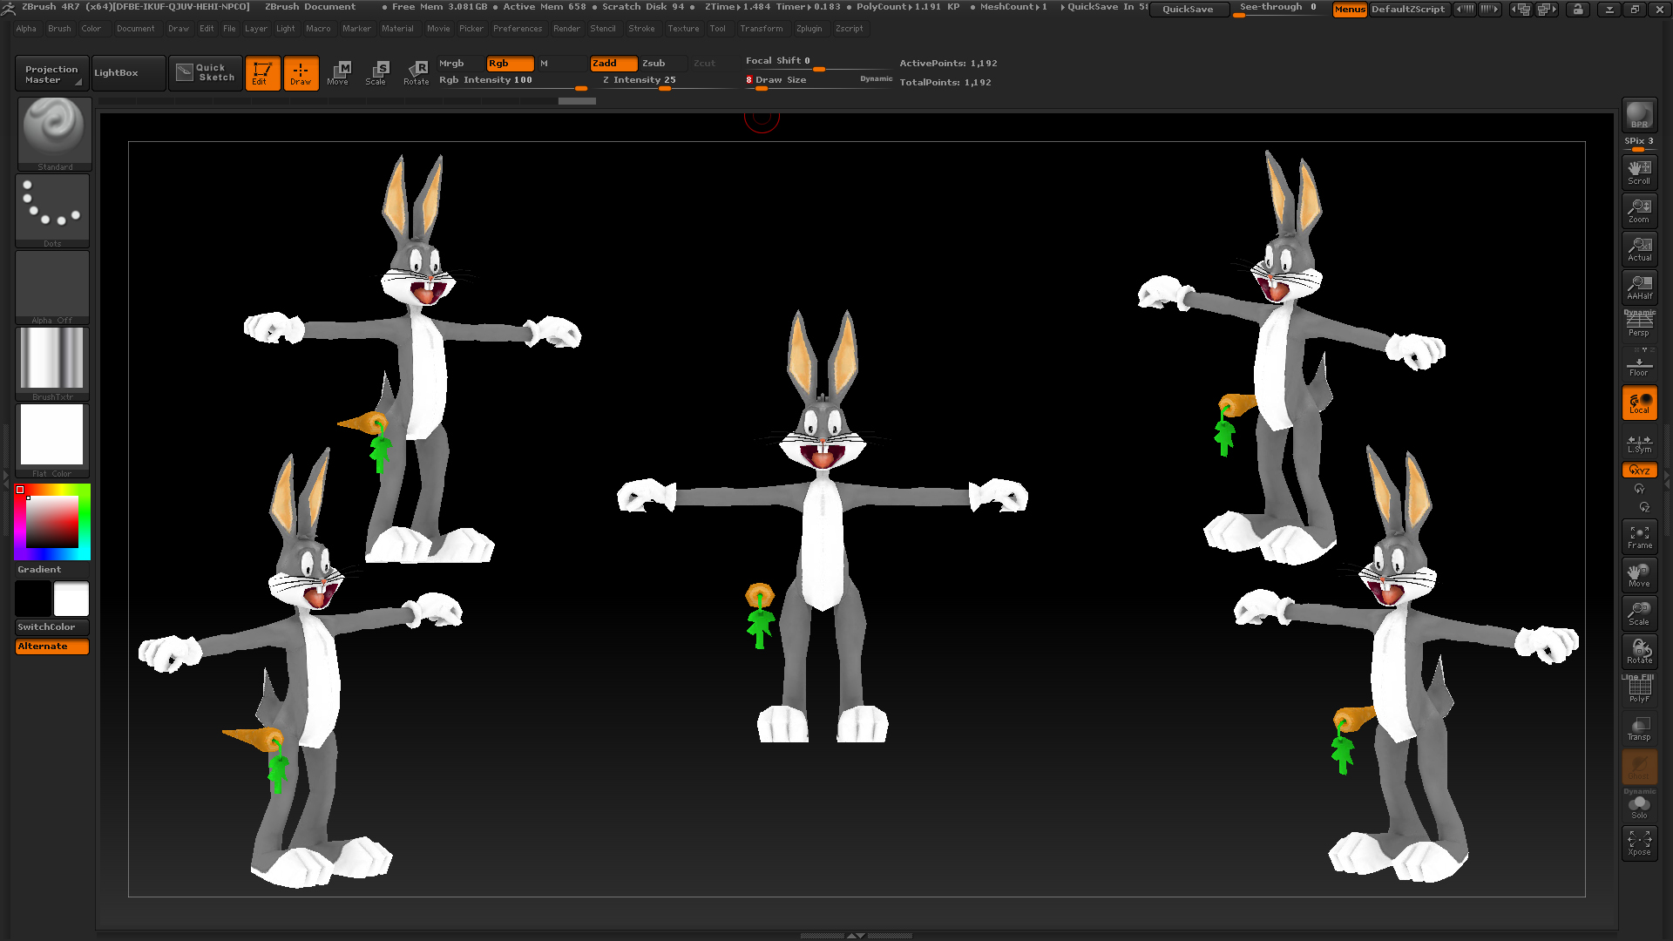The image size is (1673, 941).
Task: Toggle Rgb channel mode
Action: click(x=510, y=64)
